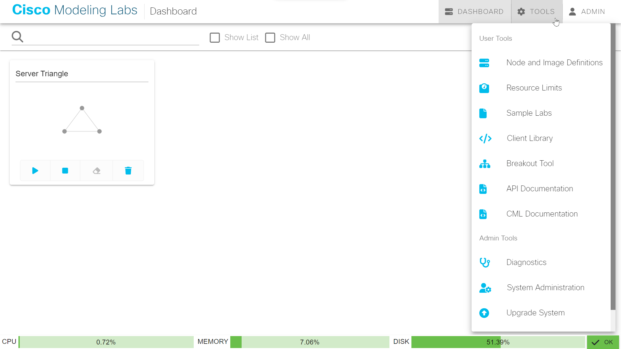Enable the Show All checkbox
Screen dimensions: 621x349
270,37
